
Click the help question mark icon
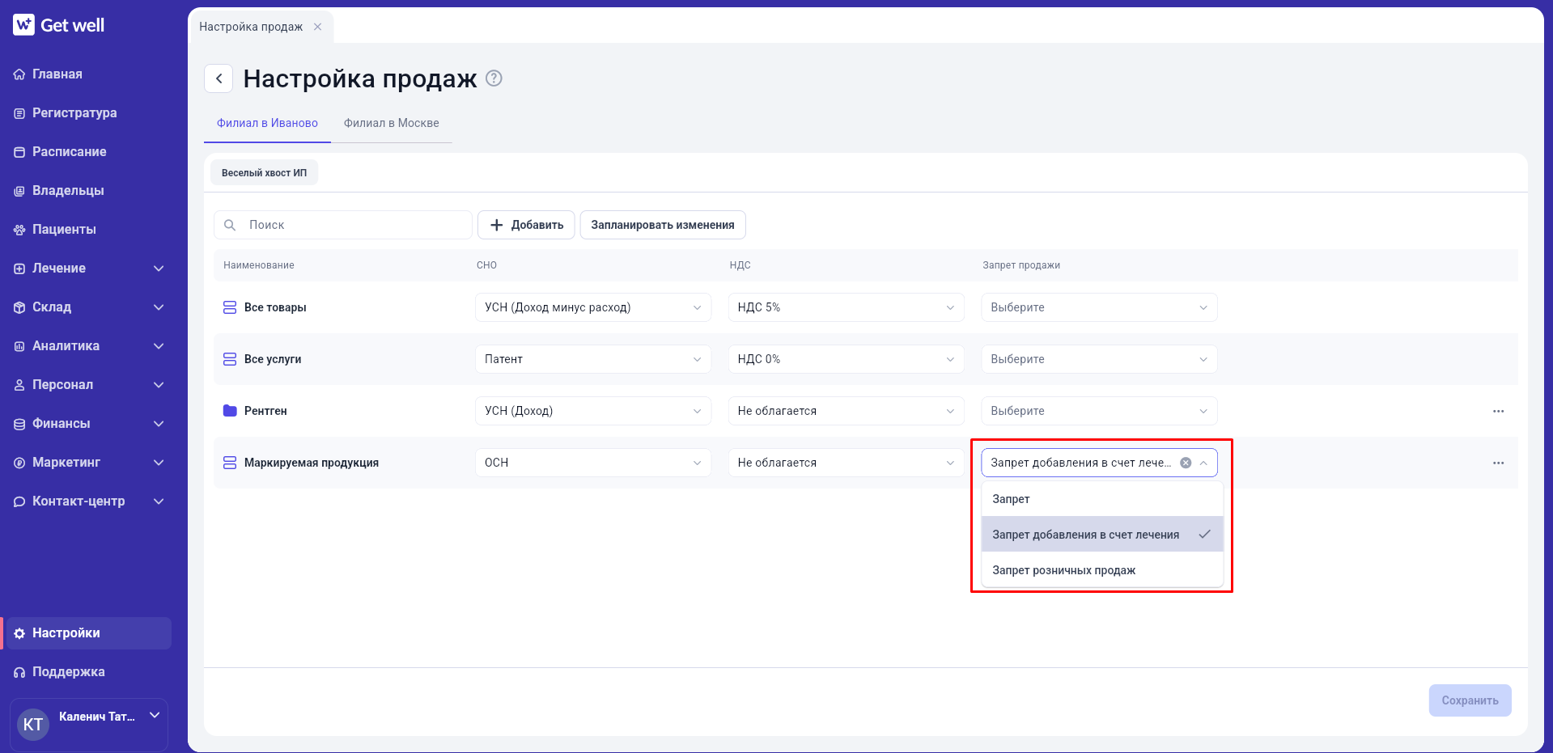tap(494, 78)
